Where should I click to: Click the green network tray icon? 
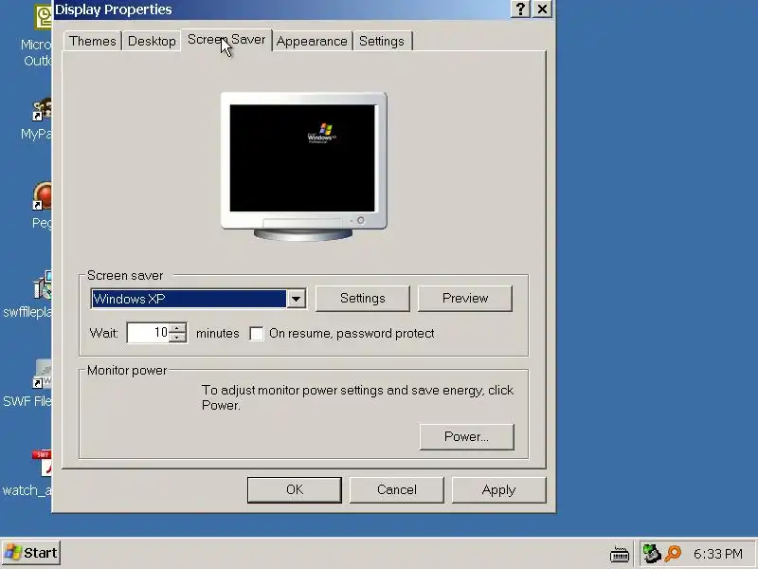click(x=651, y=554)
